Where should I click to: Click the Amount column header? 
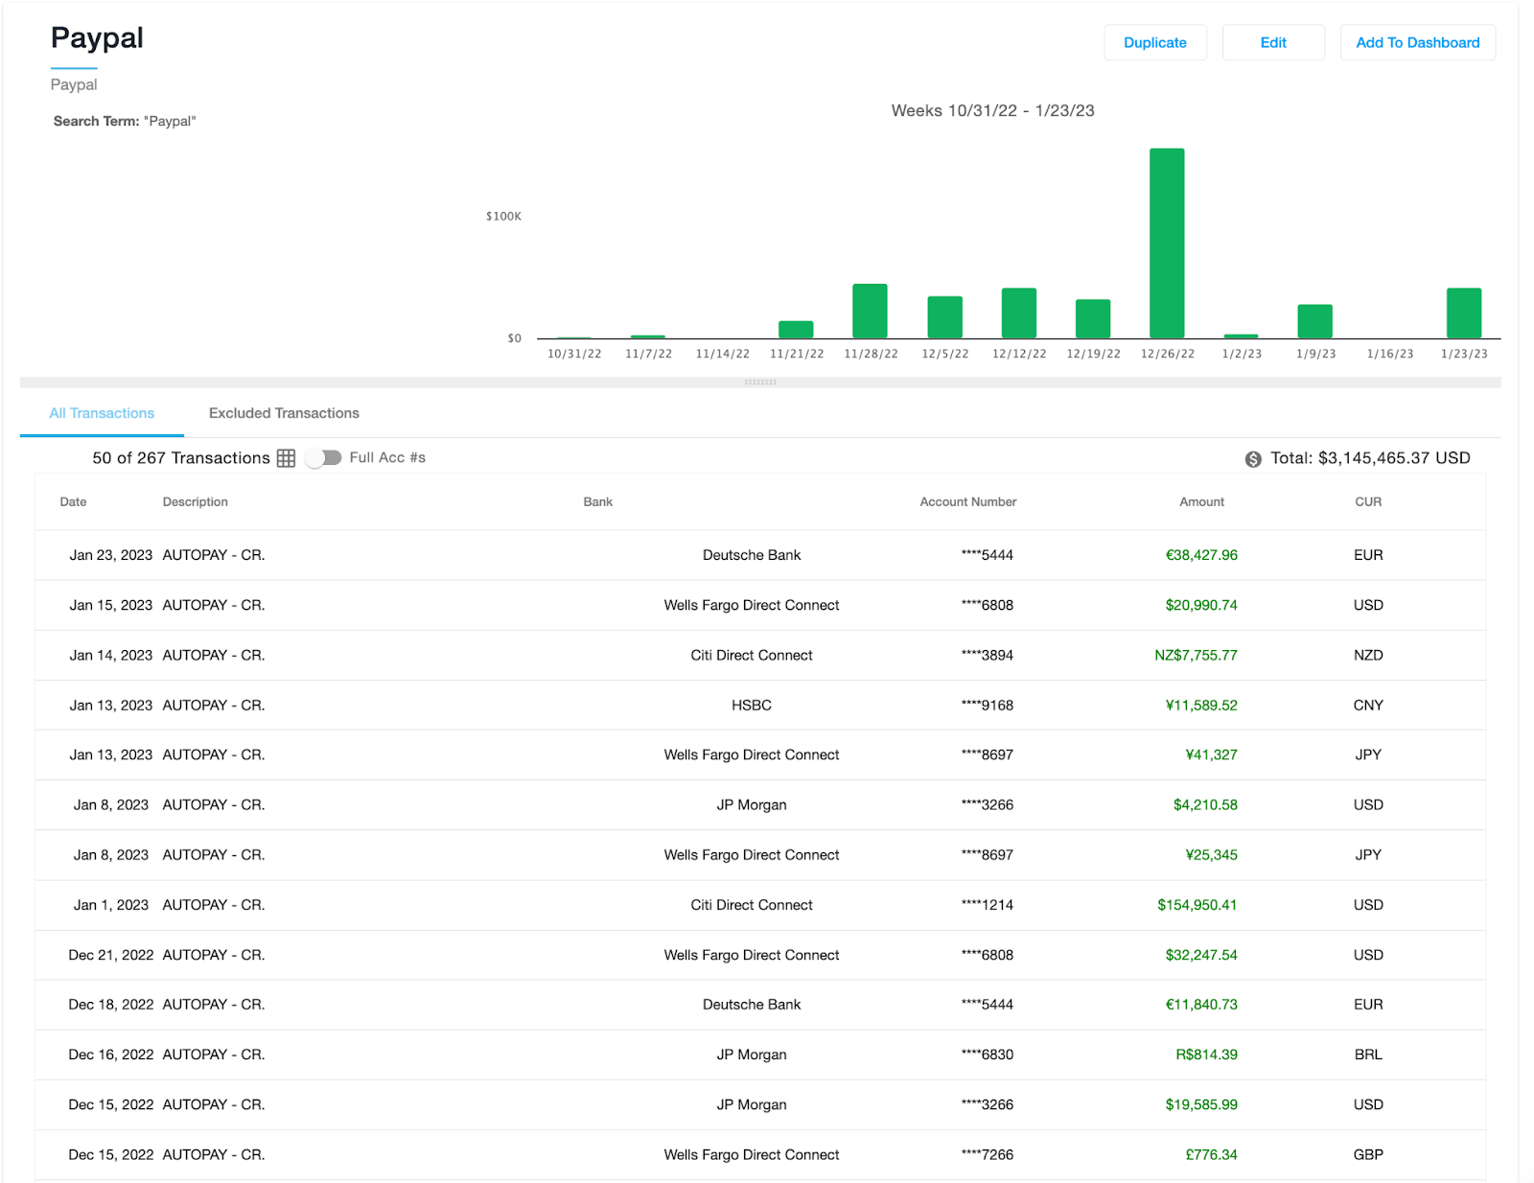[1201, 502]
